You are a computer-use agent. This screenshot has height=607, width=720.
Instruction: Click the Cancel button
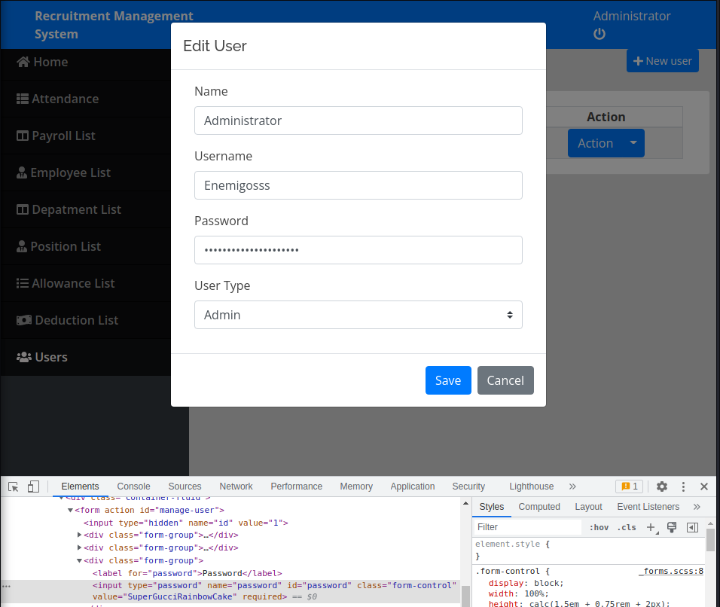505,380
